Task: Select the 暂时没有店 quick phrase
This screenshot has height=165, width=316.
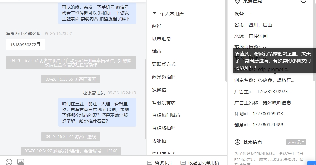Action: (x=164, y=103)
